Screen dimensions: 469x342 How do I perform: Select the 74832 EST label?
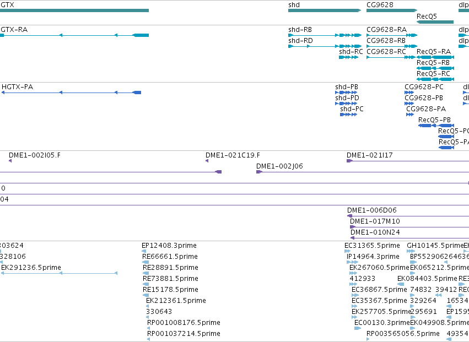coord(421,290)
